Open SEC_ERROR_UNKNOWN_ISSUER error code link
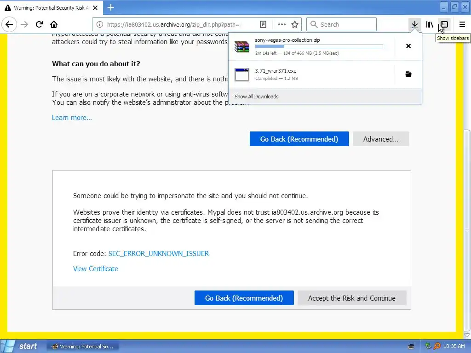The height and width of the screenshot is (353, 471). [x=159, y=253]
